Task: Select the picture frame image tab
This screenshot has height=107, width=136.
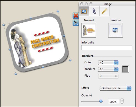Action: pyautogui.click(x=84, y=11)
